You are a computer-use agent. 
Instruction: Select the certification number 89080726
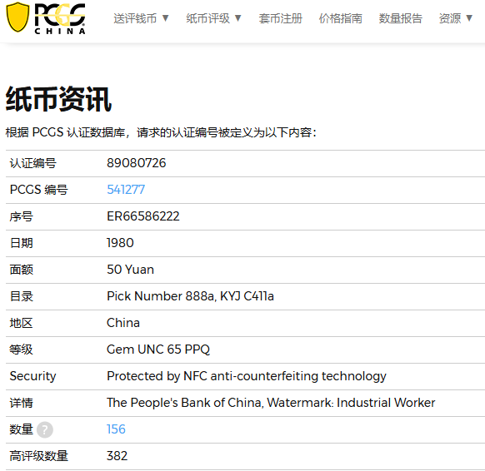137,163
